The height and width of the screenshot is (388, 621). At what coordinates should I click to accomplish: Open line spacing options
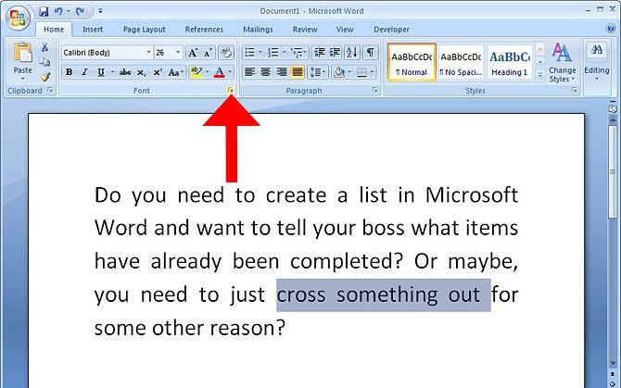[318, 72]
